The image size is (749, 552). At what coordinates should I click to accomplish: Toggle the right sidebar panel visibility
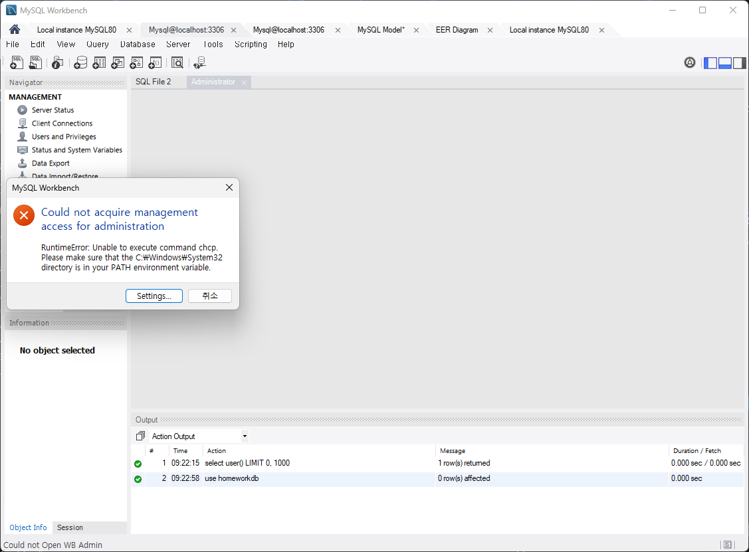click(x=740, y=63)
